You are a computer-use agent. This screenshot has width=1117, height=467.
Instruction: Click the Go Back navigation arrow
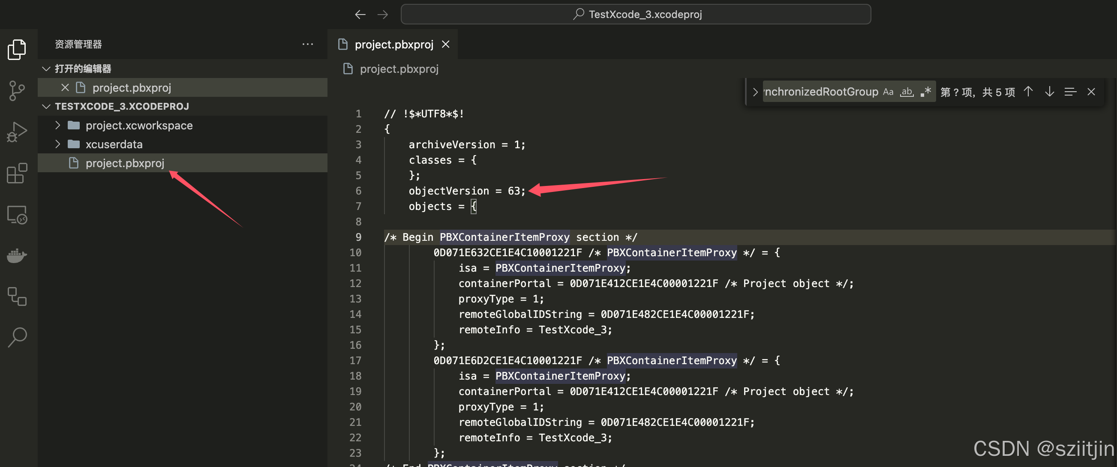point(360,14)
